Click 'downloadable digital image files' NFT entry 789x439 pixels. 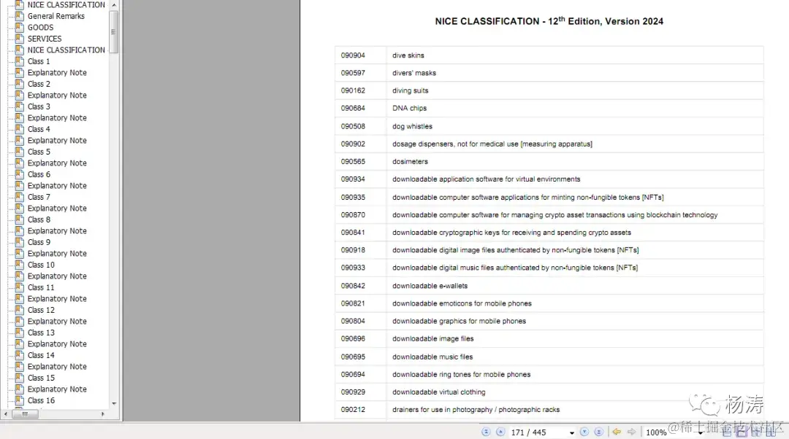pos(515,249)
